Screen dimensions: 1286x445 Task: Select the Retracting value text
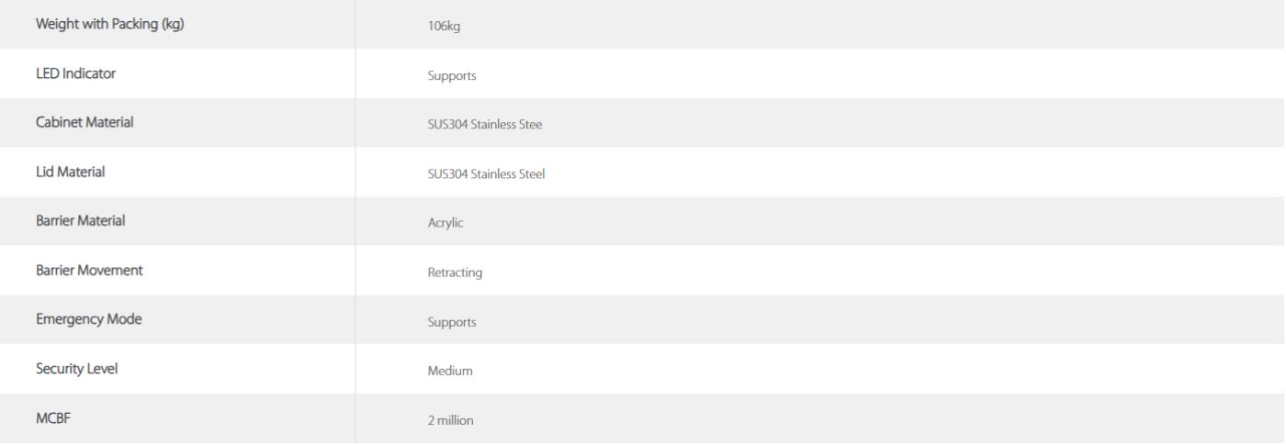click(x=456, y=273)
